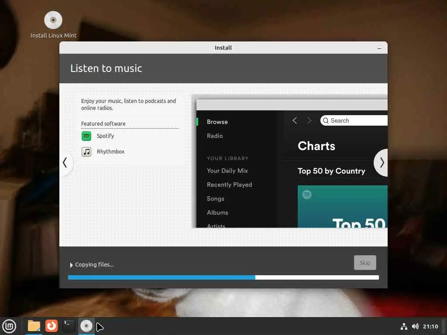The image size is (447, 335).
Task: Click the Spotify app icon
Action: coord(86,136)
